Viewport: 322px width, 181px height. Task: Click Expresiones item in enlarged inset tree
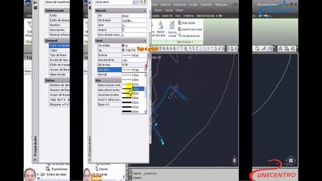59,169
